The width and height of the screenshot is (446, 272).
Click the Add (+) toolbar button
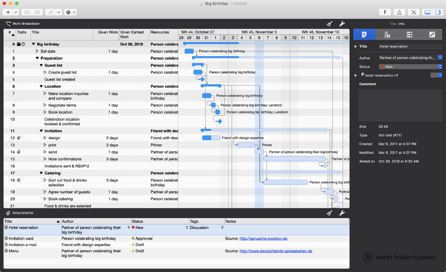pyautogui.click(x=8, y=12)
